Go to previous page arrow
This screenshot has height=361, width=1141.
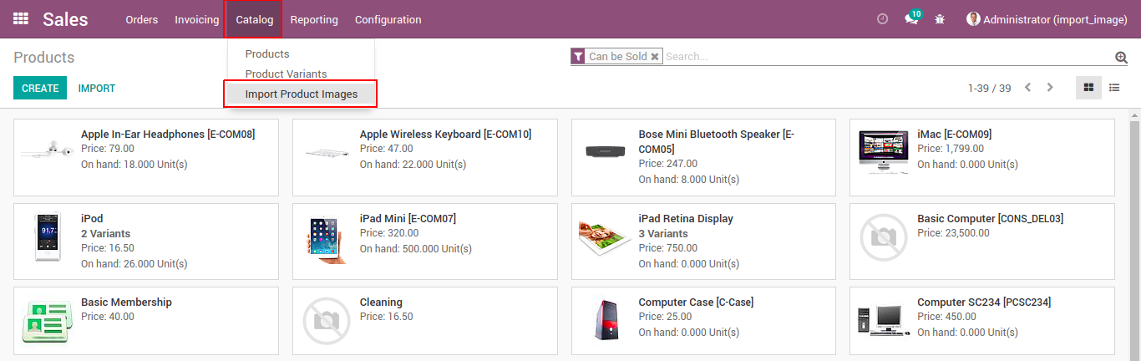tap(1028, 88)
